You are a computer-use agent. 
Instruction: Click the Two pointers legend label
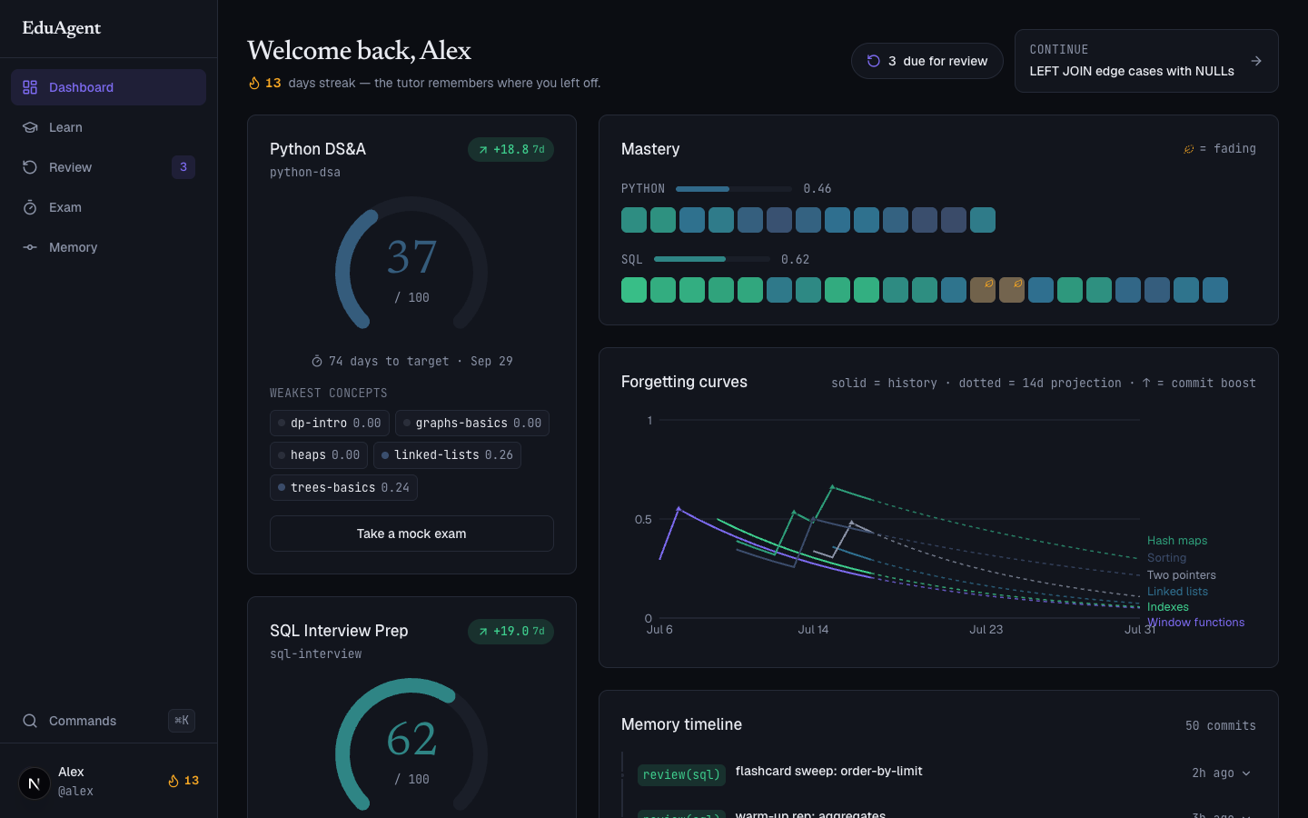(1181, 575)
